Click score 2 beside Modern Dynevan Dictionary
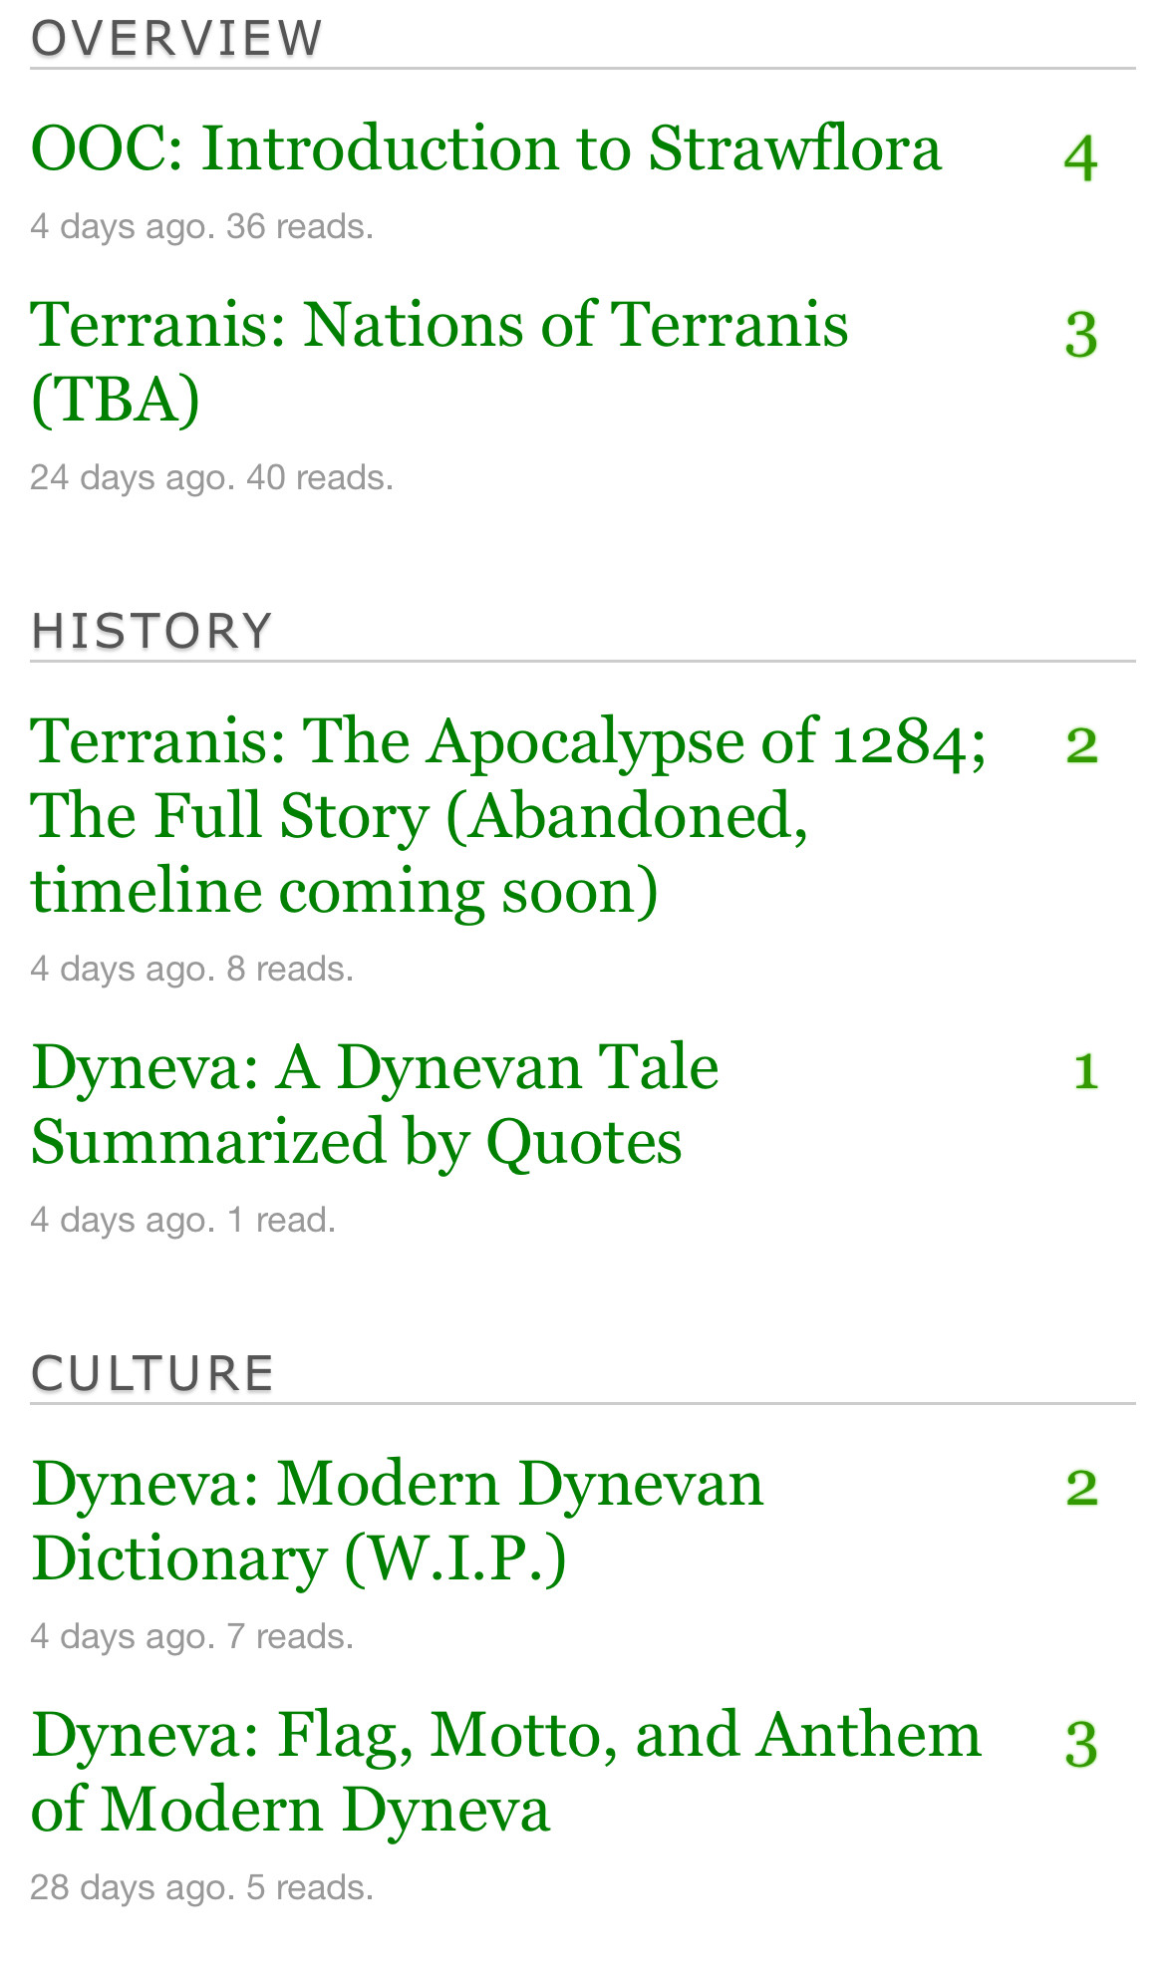Screen dimensions: 1166x1977 click(x=1081, y=1488)
